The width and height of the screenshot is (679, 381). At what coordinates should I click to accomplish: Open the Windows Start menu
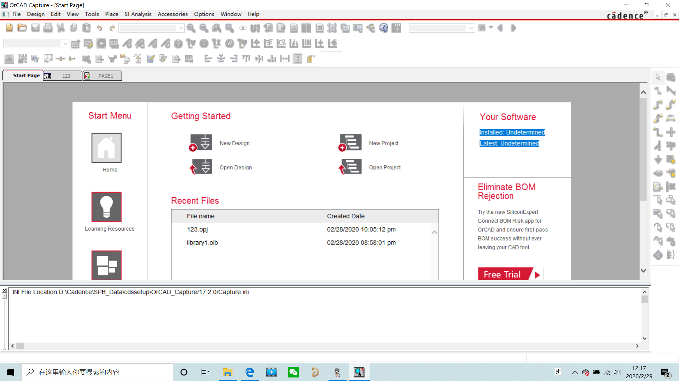click(x=11, y=372)
